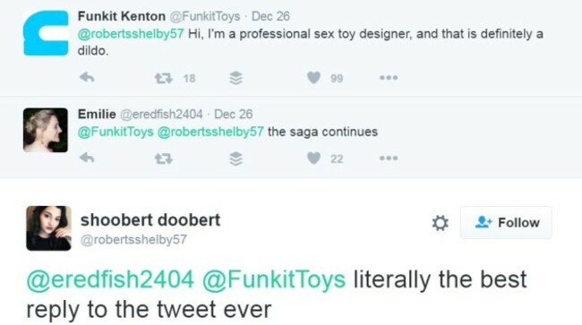The width and height of the screenshot is (582, 325).
Task: Like Funkit Kenton's tweet with heart icon
Action: [x=313, y=78]
